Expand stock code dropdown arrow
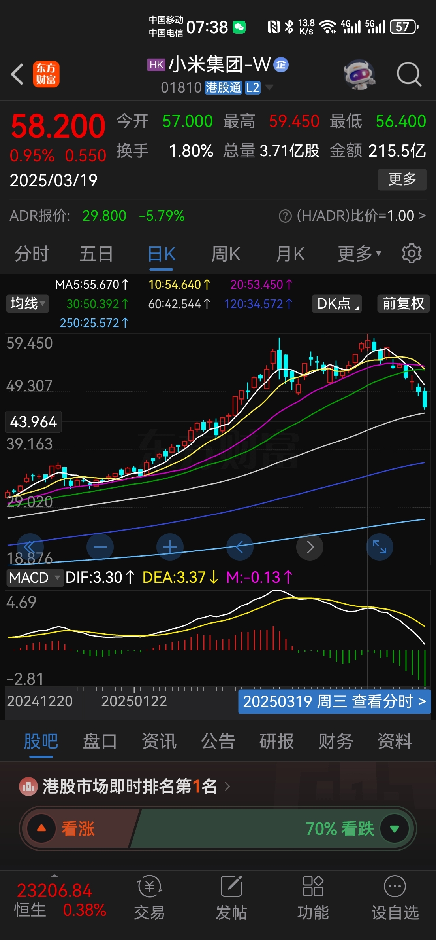Image resolution: width=436 pixels, height=940 pixels. coord(269,87)
